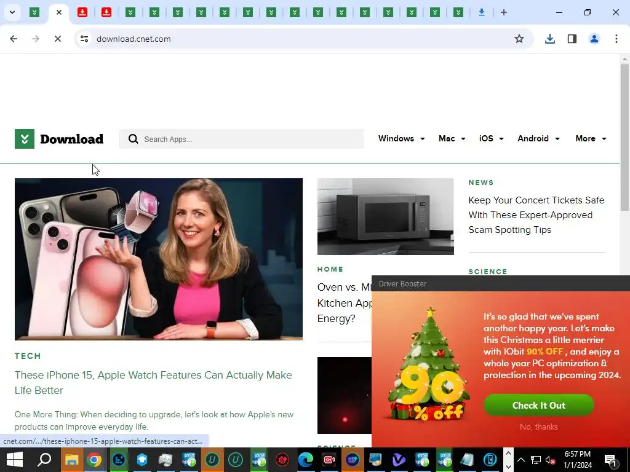The width and height of the screenshot is (630, 472).
Task: Switch to Chrome in the taskbar
Action: (x=94, y=460)
